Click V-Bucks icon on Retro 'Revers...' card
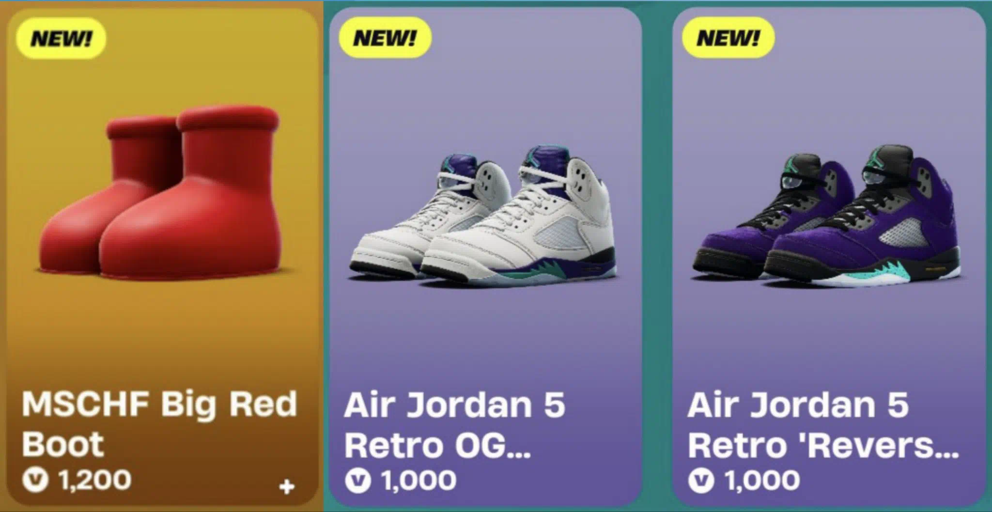 click(701, 481)
